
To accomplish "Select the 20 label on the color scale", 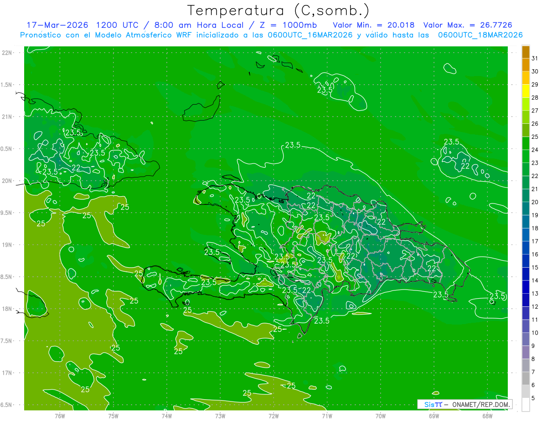I will (535, 202).
